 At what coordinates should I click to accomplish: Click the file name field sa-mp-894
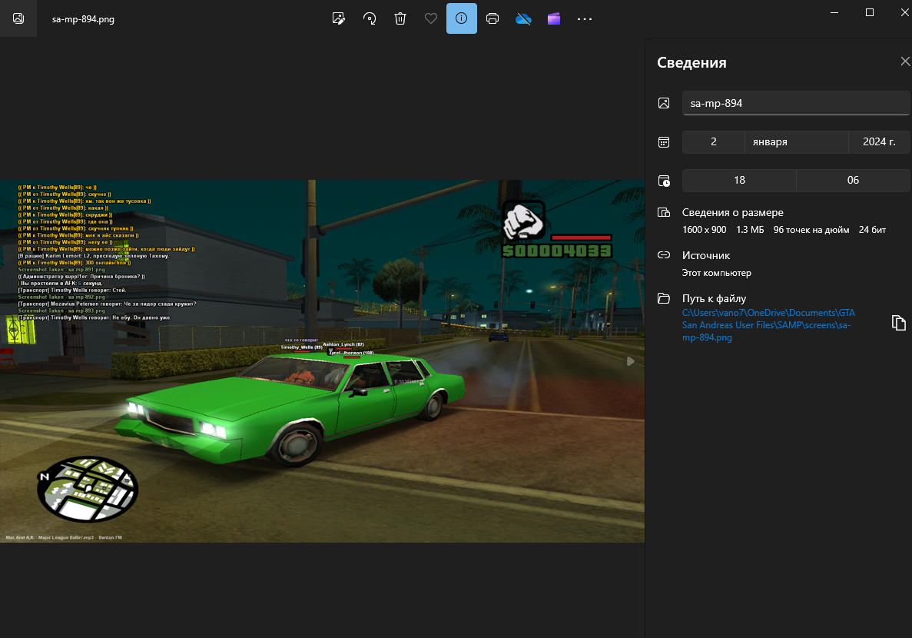pos(795,103)
